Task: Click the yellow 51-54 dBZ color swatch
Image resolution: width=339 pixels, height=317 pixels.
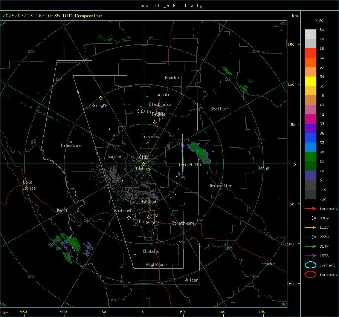Action: 310,81
